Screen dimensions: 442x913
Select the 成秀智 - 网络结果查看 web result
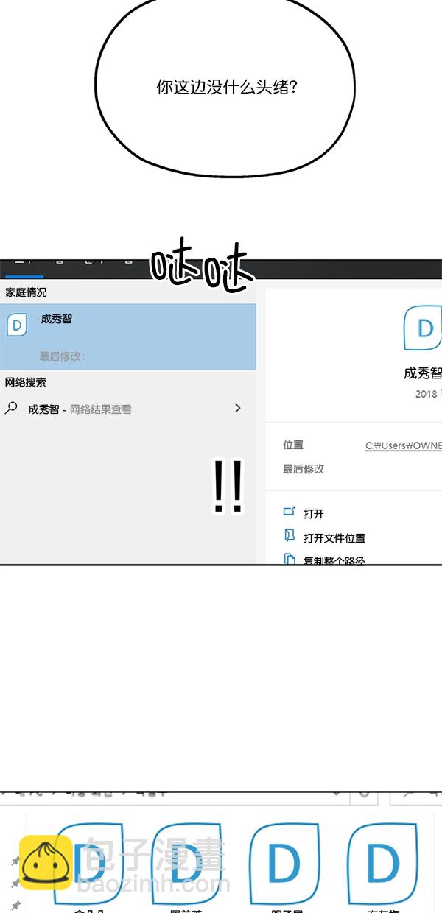80,409
